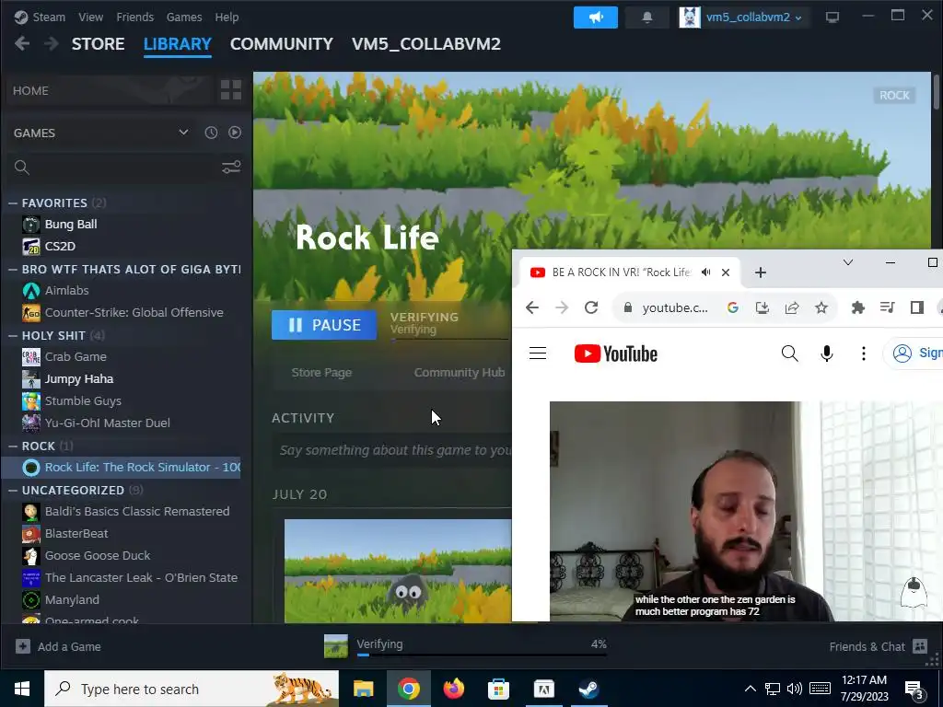The height and width of the screenshot is (707, 943).
Task: Bookmark this page with the star
Action: pyautogui.click(x=821, y=307)
